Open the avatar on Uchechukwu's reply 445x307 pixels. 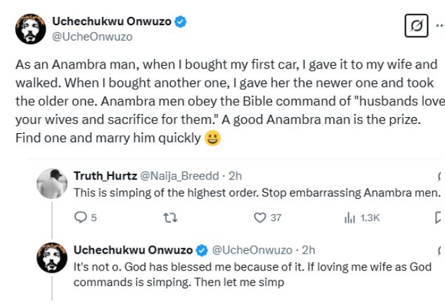tap(52, 261)
